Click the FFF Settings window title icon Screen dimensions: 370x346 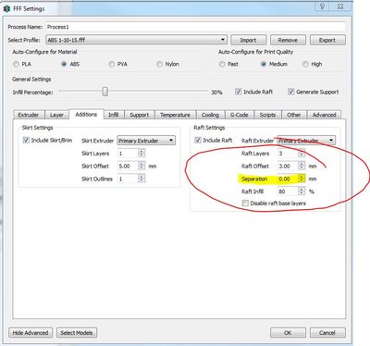[6, 8]
